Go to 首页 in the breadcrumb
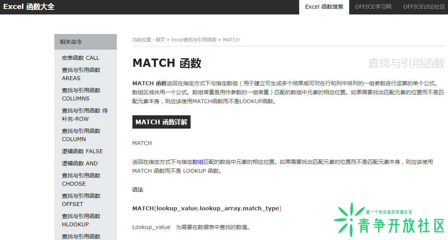This screenshot has height=240, width=448. (160, 40)
